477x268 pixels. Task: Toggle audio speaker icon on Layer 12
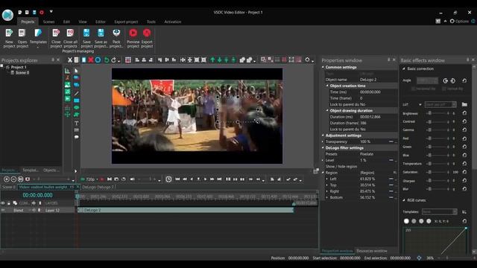[x=34, y=210]
